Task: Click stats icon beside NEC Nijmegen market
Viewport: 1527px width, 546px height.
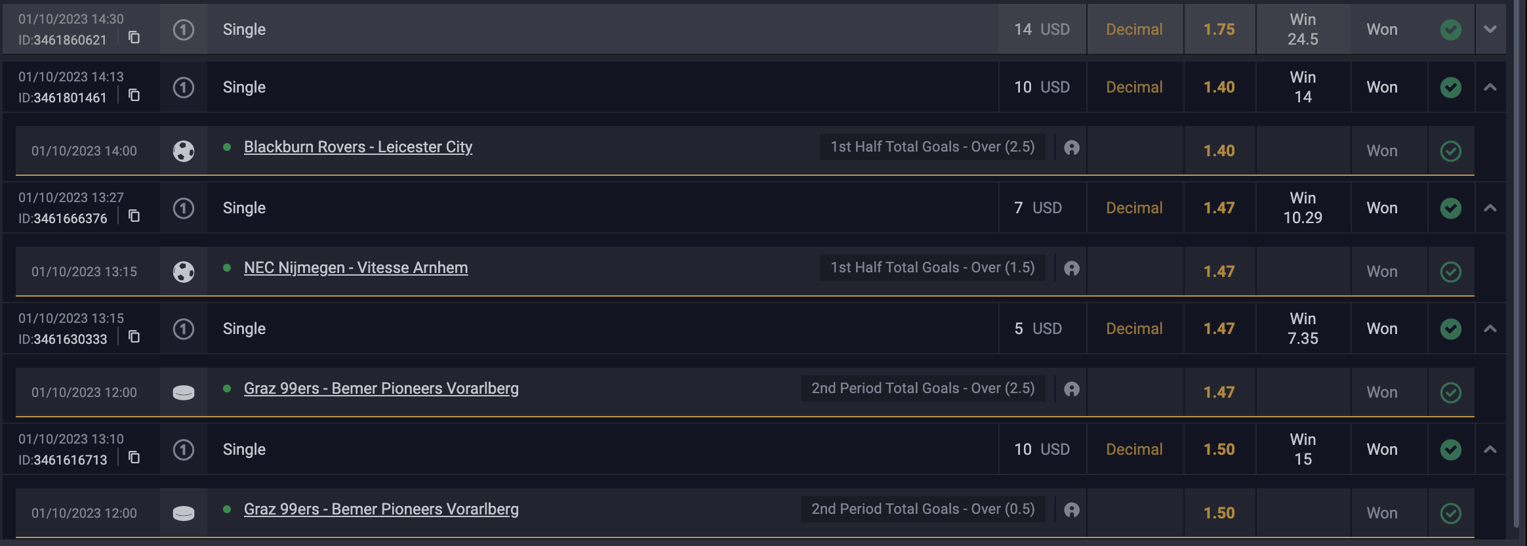Action: (1072, 268)
